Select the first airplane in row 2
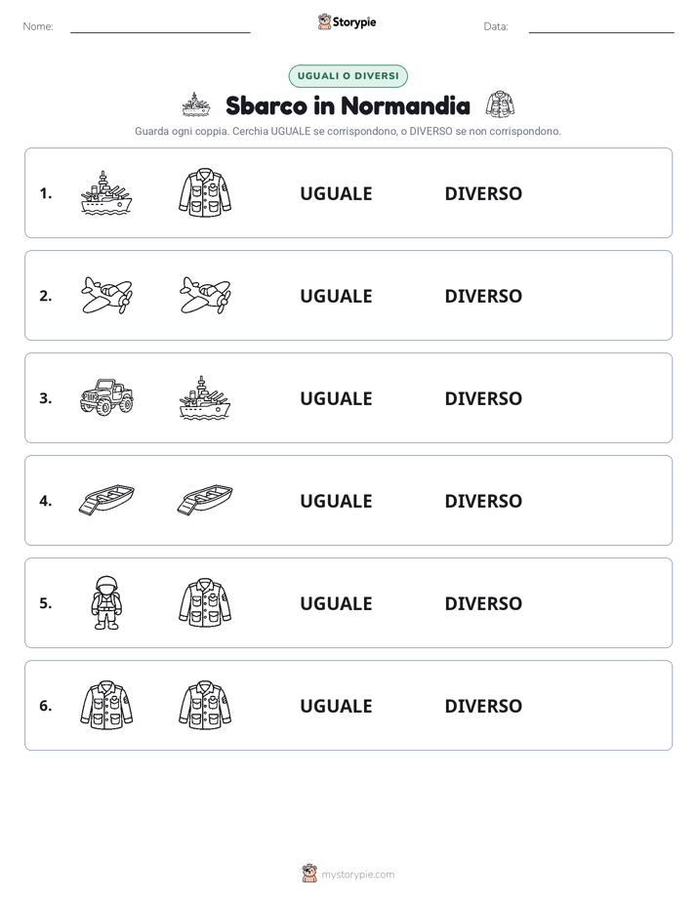 tap(106, 295)
